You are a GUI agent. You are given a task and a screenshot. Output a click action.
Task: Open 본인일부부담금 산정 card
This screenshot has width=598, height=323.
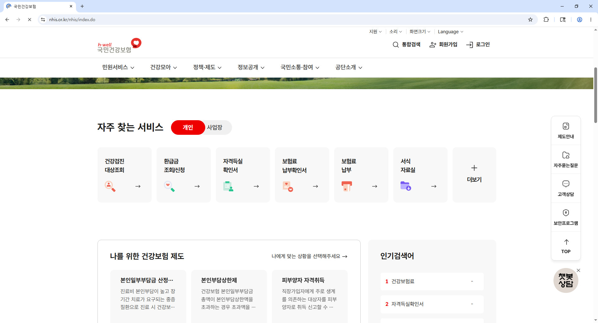pos(148,296)
